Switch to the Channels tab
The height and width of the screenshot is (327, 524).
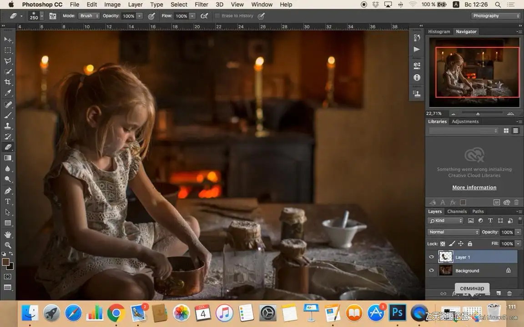click(457, 212)
